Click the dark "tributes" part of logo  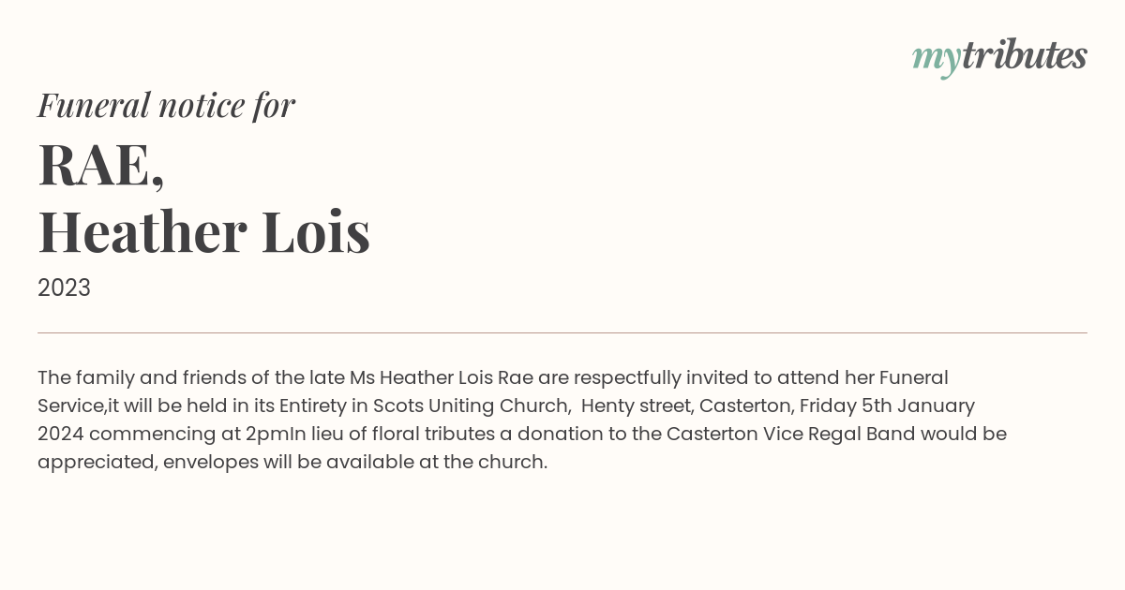1024,55
